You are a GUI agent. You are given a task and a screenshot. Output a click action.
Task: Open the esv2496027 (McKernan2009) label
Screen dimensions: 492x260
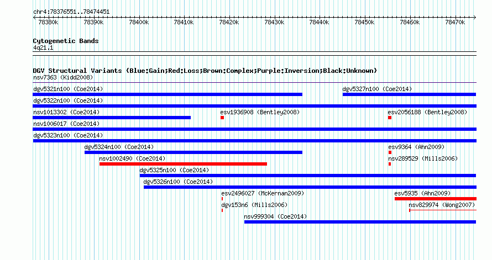(x=263, y=193)
